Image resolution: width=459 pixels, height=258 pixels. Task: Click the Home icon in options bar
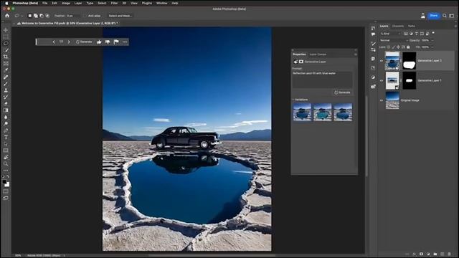pyautogui.click(x=7, y=16)
